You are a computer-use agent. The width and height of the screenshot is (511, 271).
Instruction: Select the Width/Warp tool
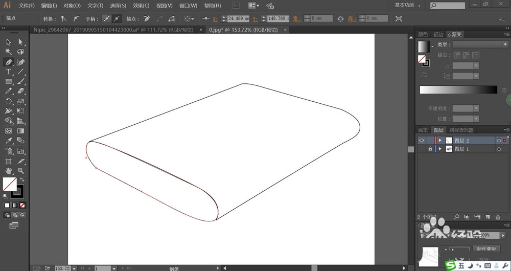click(x=9, y=111)
